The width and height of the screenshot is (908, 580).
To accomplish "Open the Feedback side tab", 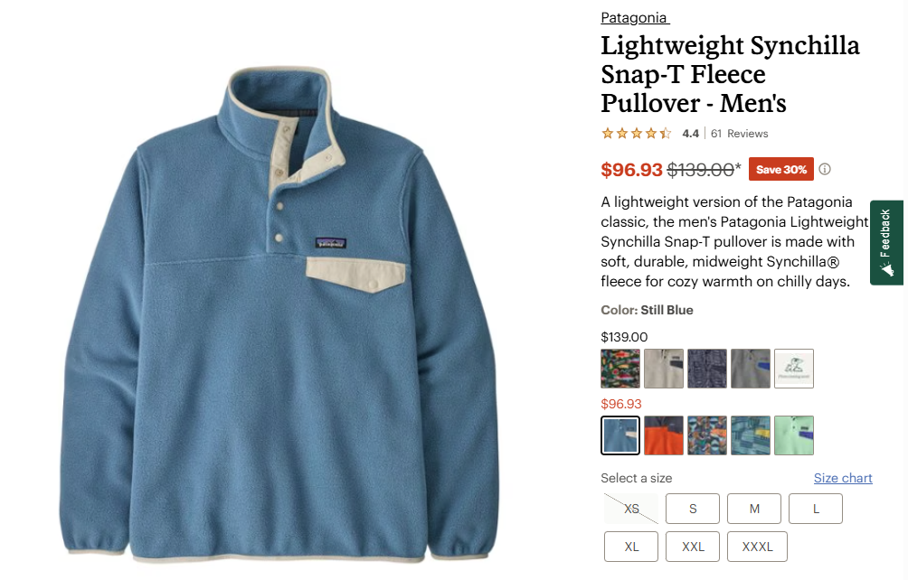I will tap(886, 242).
